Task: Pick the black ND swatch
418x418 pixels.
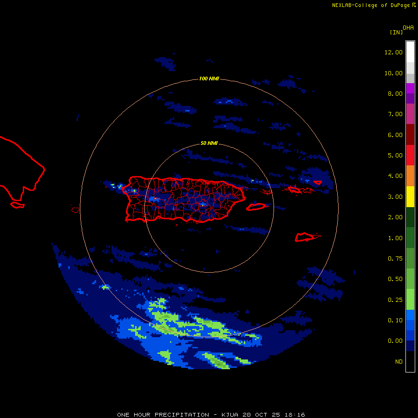Action: [x=410, y=361]
